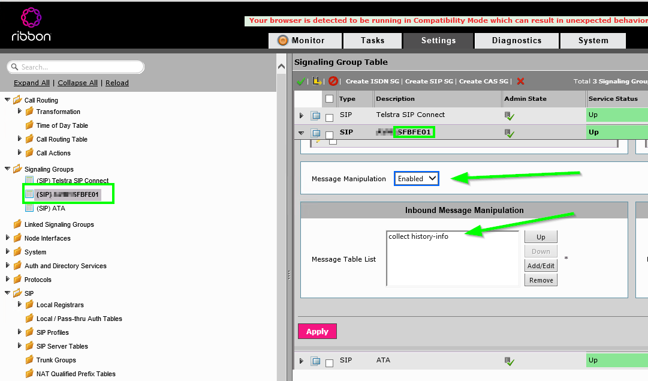Click the Signaling Groups folder icon
The width and height of the screenshot is (648, 381).
pos(17,169)
